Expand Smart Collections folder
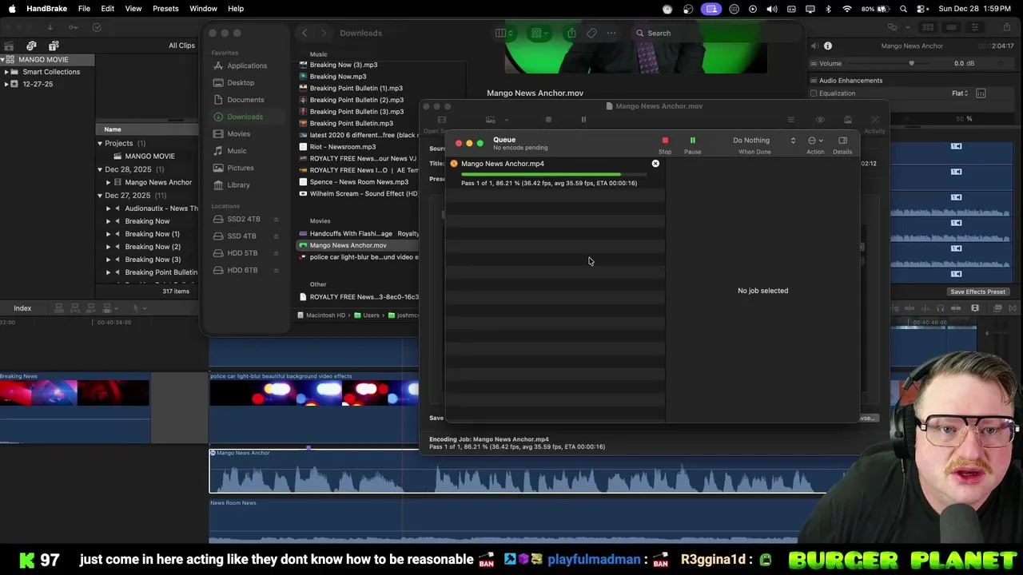 point(6,72)
